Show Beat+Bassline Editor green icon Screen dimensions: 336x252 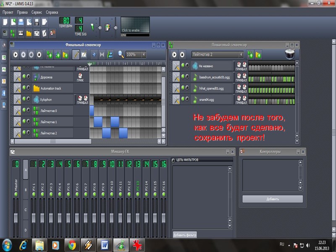(13, 33)
